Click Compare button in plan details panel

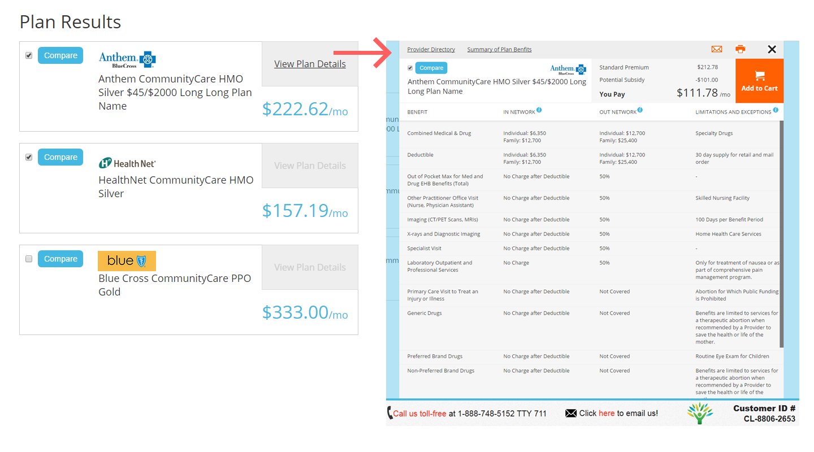coord(431,68)
